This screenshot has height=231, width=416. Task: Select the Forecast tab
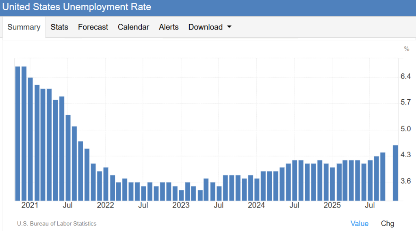click(x=93, y=27)
